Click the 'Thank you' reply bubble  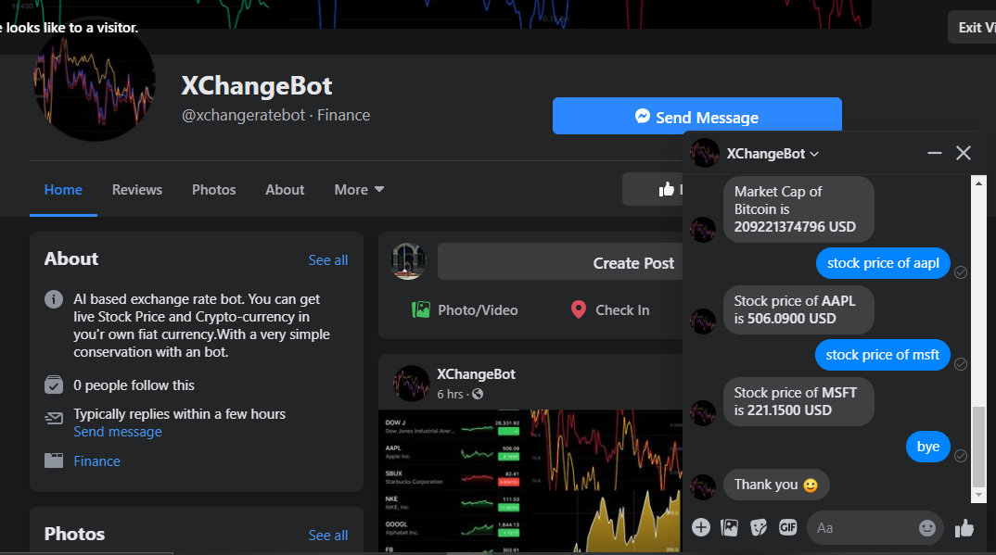click(x=776, y=485)
